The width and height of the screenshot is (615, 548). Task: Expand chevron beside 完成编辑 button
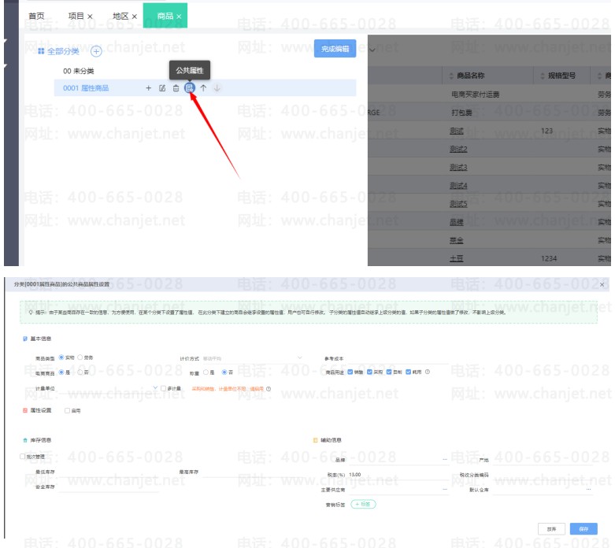372,50
